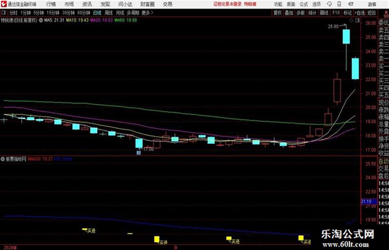Image resolution: width=389 pixels, height=250 pixels.
Task: Click the MAA20: 18.27 sub-indicator label
Action: click(40, 159)
